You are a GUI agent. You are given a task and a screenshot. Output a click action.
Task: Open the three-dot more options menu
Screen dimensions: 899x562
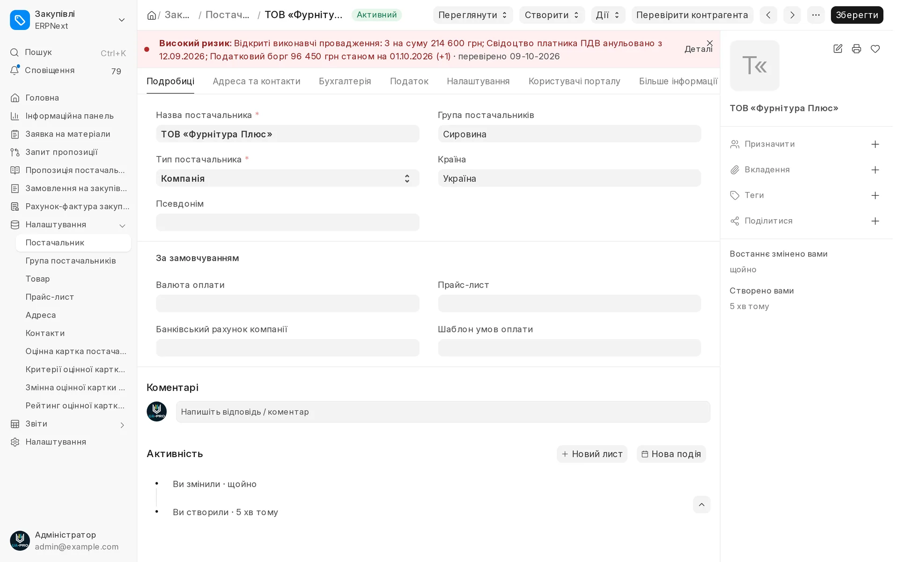coord(816,15)
